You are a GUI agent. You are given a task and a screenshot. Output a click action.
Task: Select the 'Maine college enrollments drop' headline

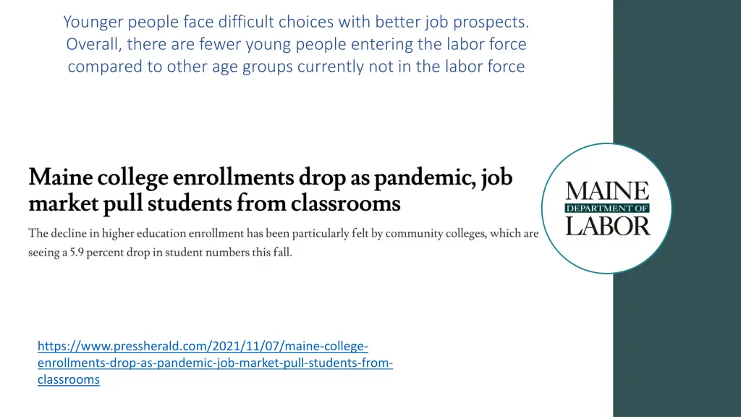(x=271, y=178)
